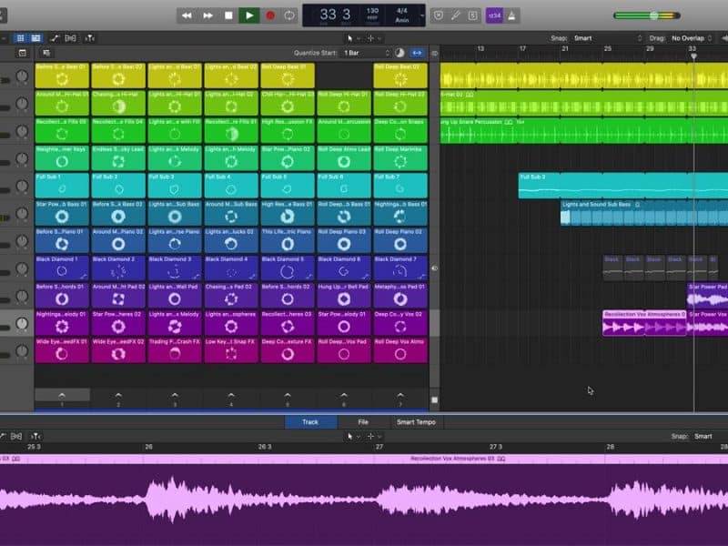Image resolution: width=728 pixels, height=546 pixels.
Task: Trigger the Before S...Beat 01 yellow cell
Action: click(x=62, y=76)
